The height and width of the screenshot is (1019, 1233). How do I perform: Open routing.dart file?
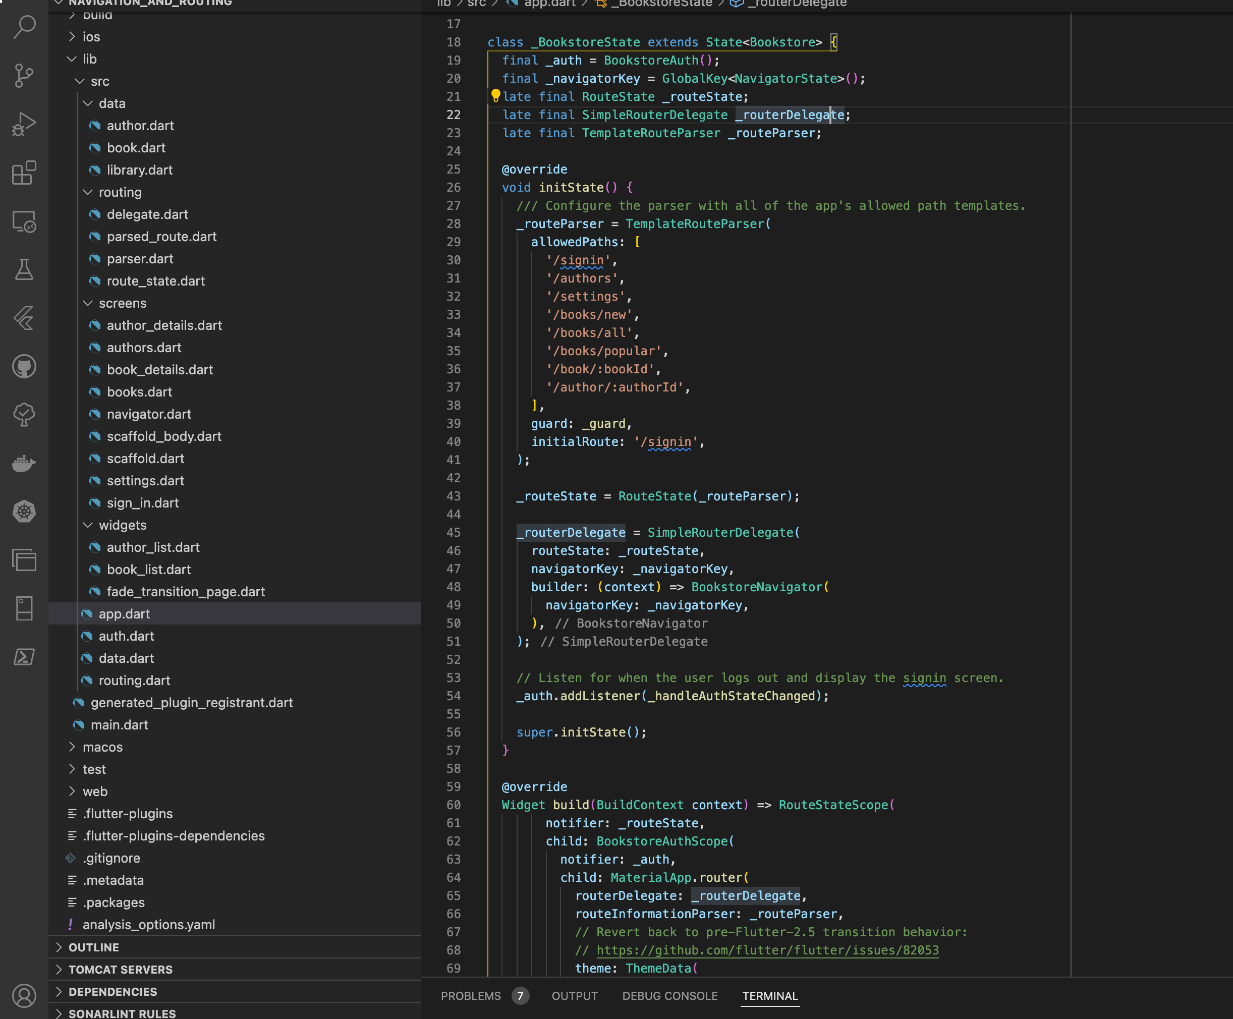click(135, 681)
